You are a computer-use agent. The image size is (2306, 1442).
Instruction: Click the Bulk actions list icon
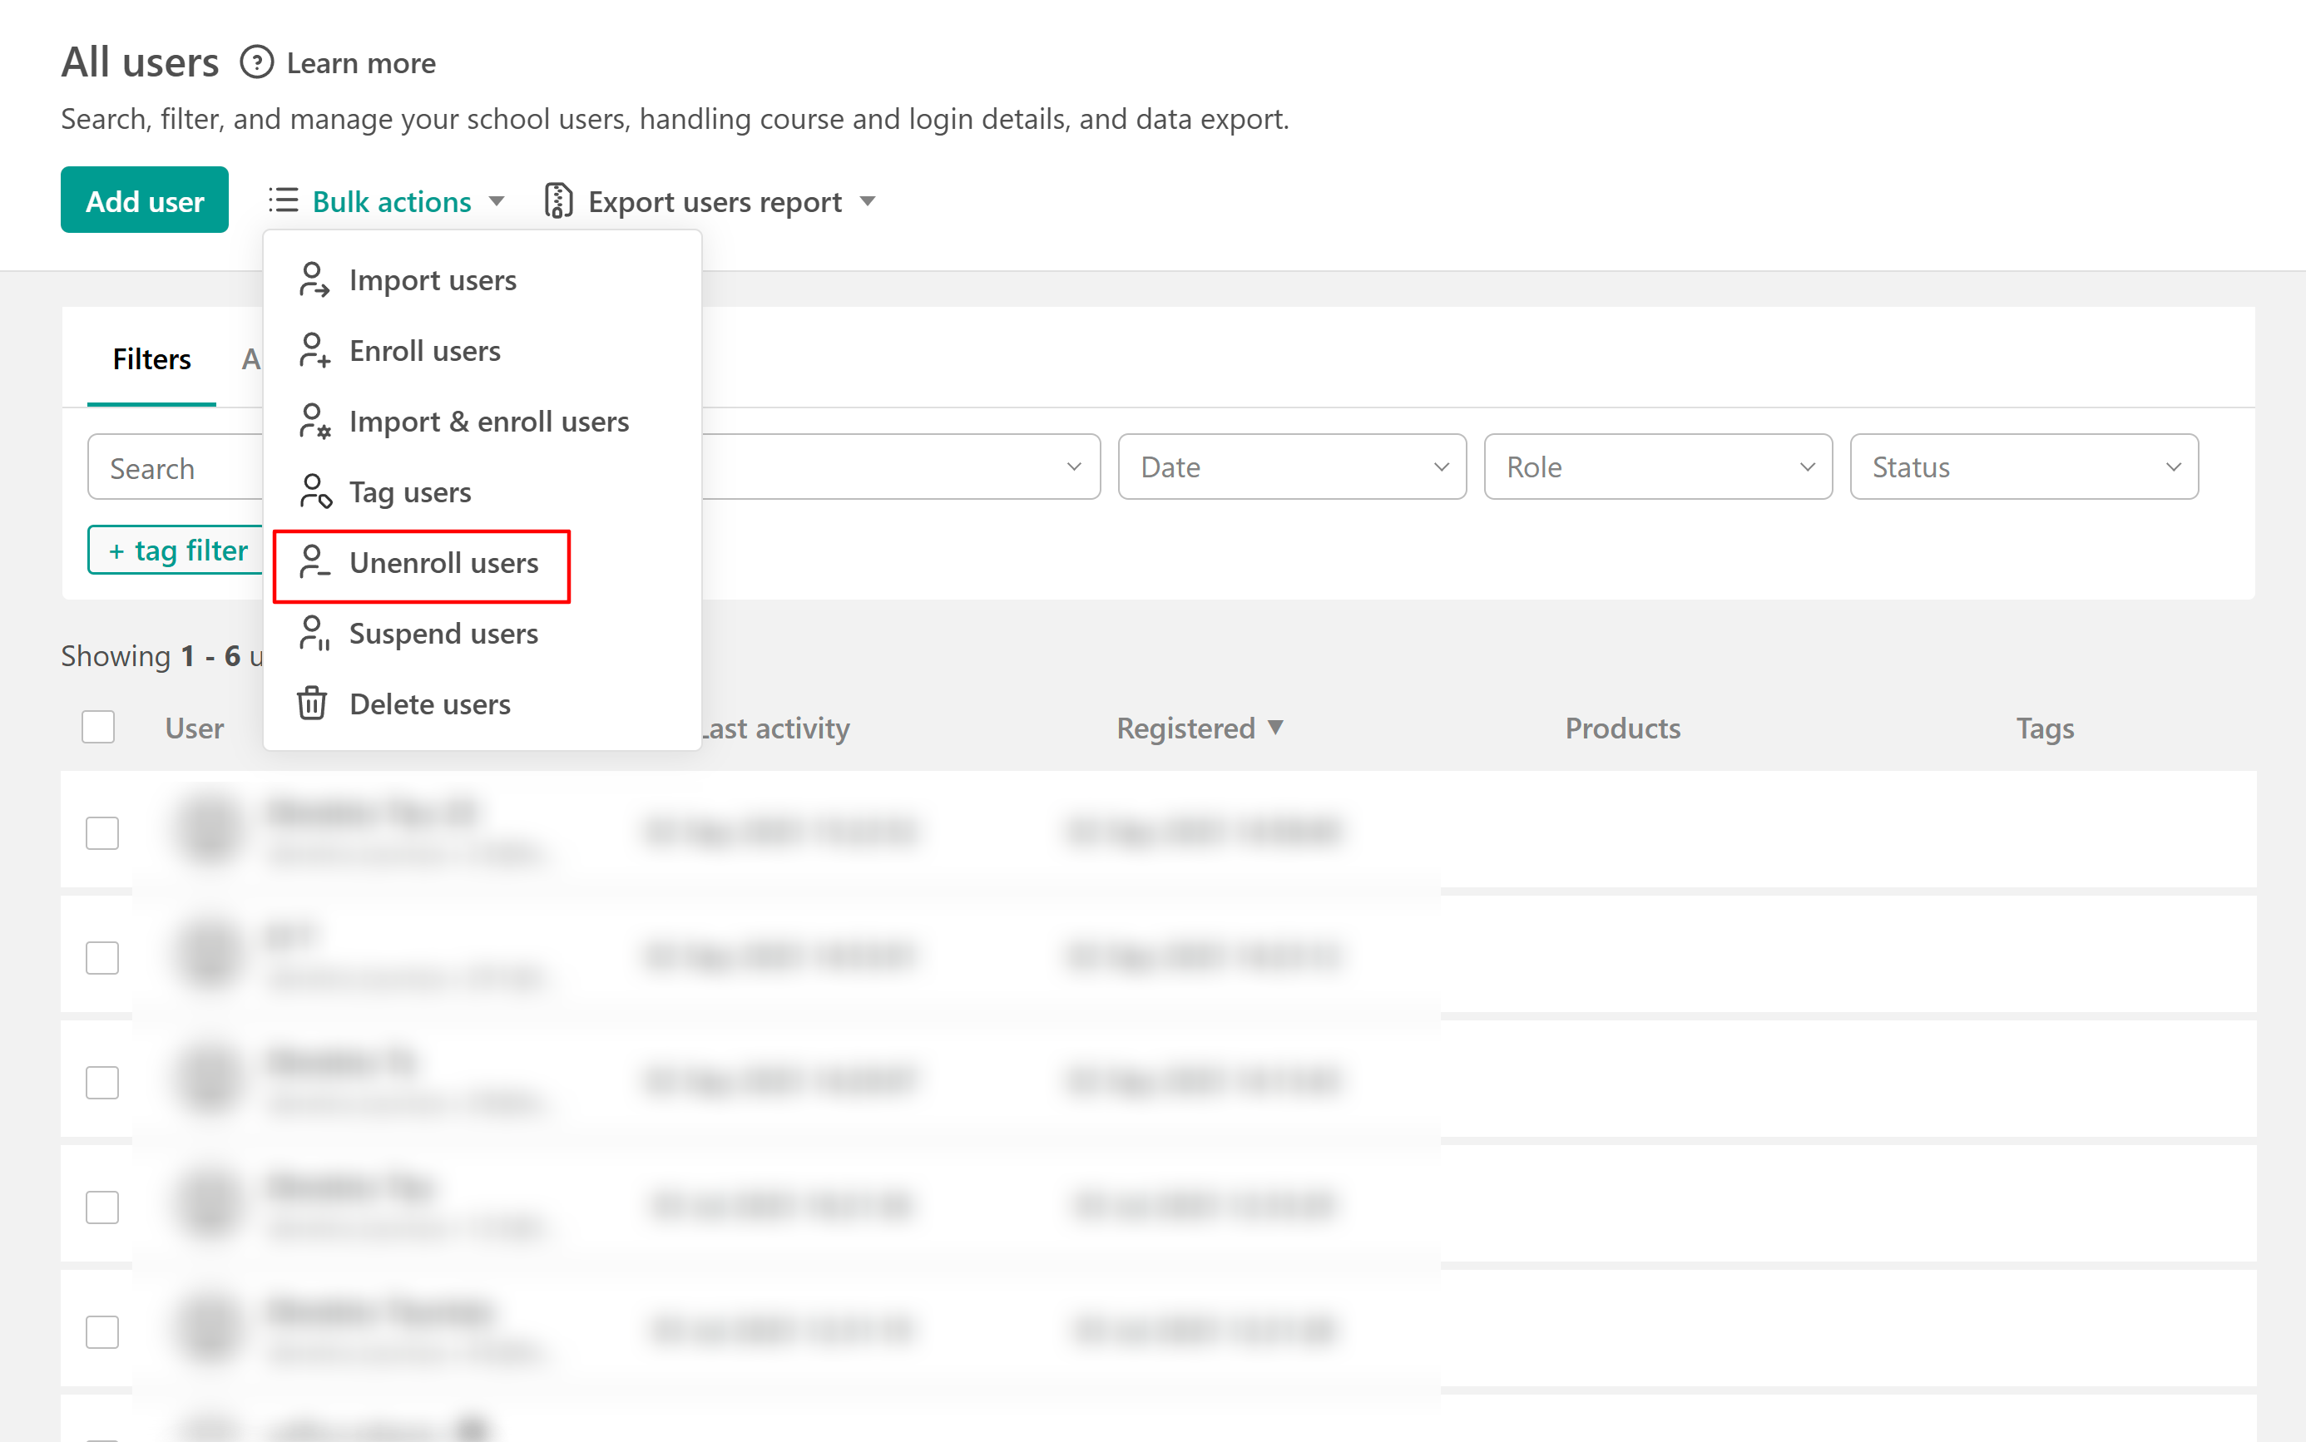coord(284,200)
